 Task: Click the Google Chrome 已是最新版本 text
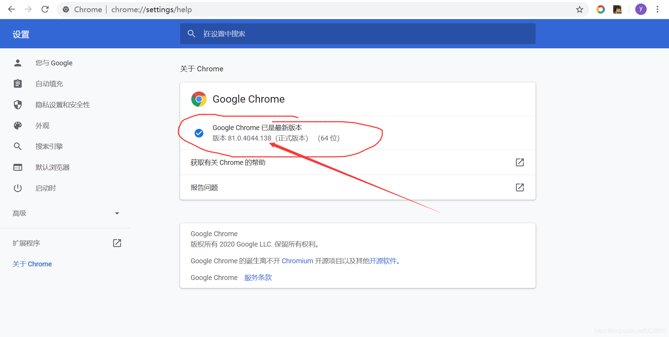pyautogui.click(x=257, y=128)
